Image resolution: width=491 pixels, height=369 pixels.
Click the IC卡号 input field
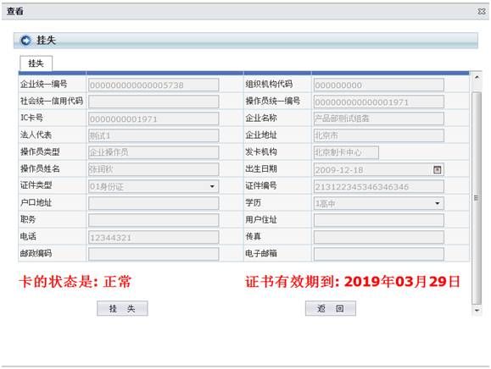[153, 118]
